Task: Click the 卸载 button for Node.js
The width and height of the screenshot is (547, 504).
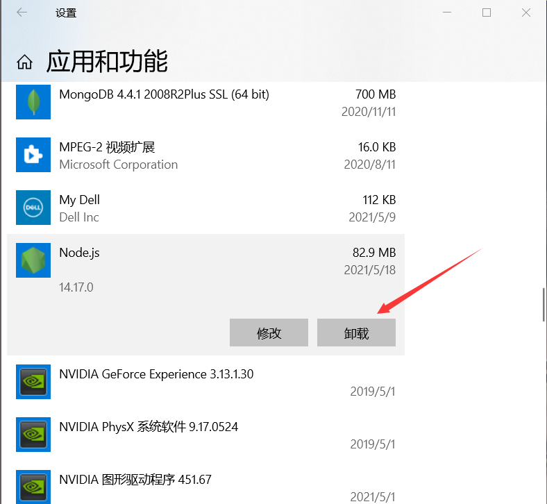Action: click(356, 333)
